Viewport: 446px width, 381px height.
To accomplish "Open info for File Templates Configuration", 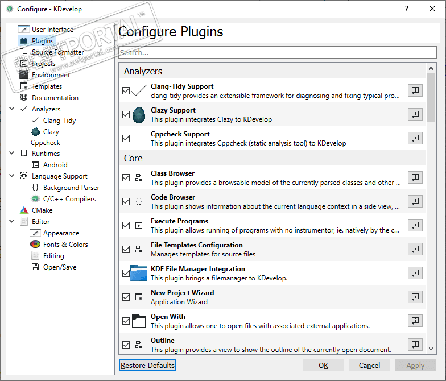I will click(x=415, y=249).
